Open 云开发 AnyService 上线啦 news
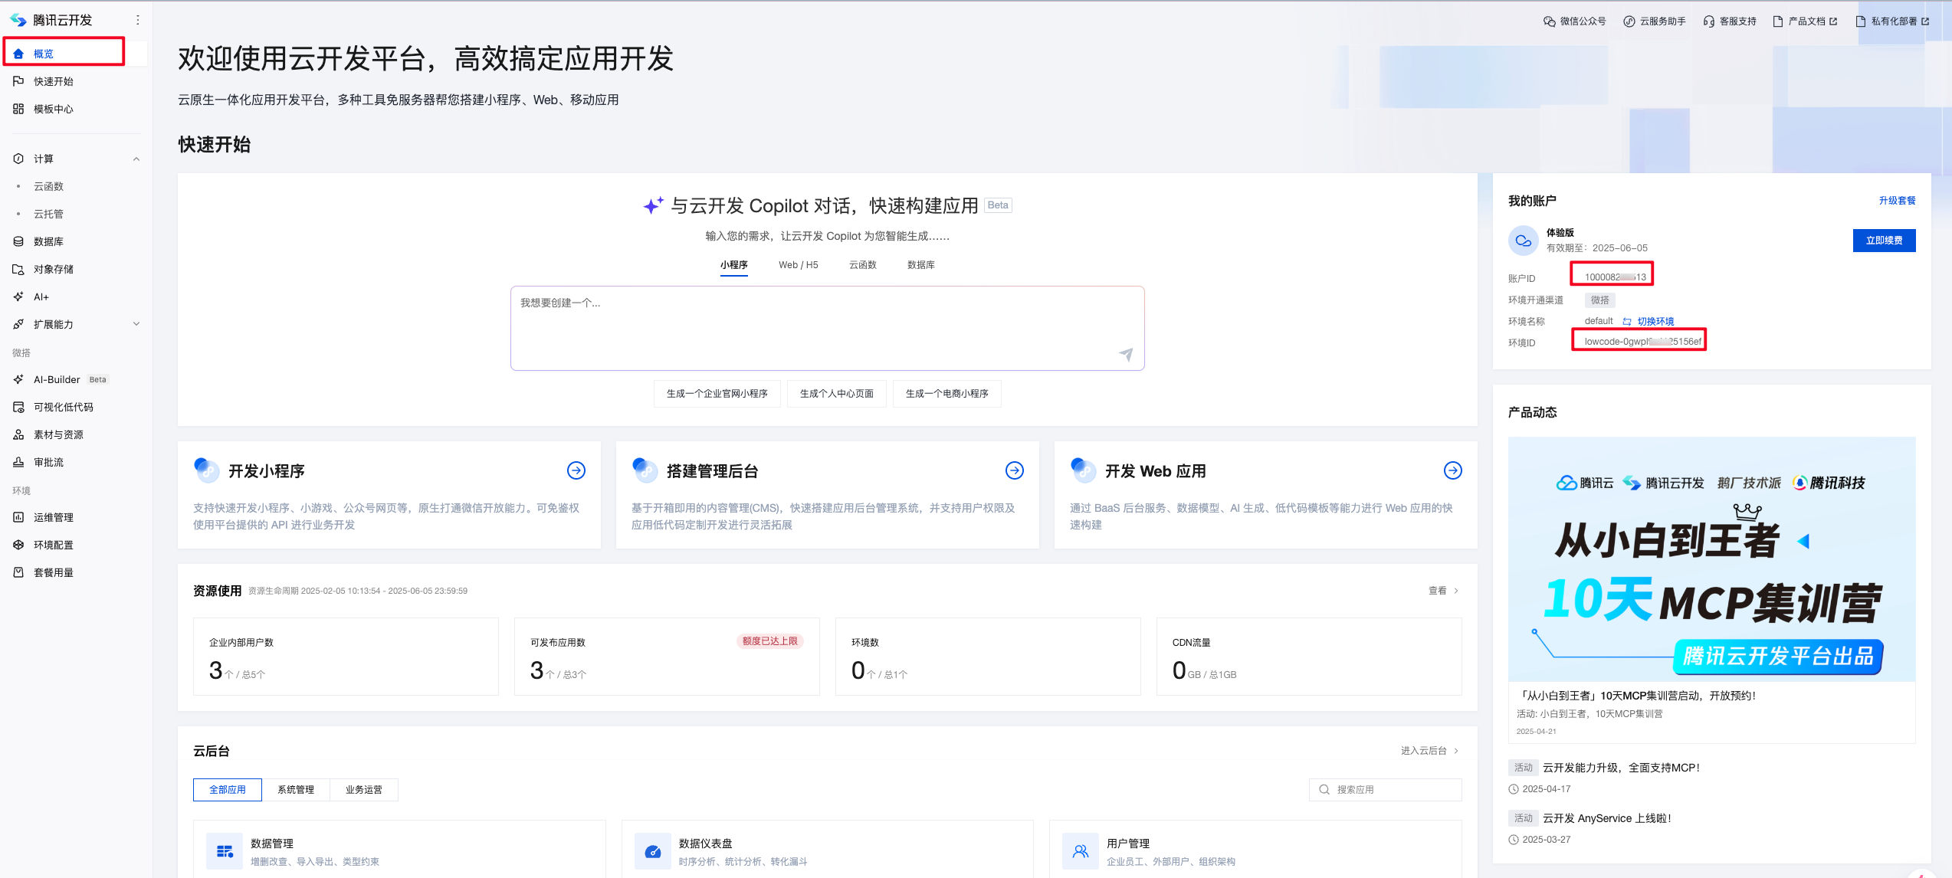This screenshot has width=1952, height=878. [1607, 818]
